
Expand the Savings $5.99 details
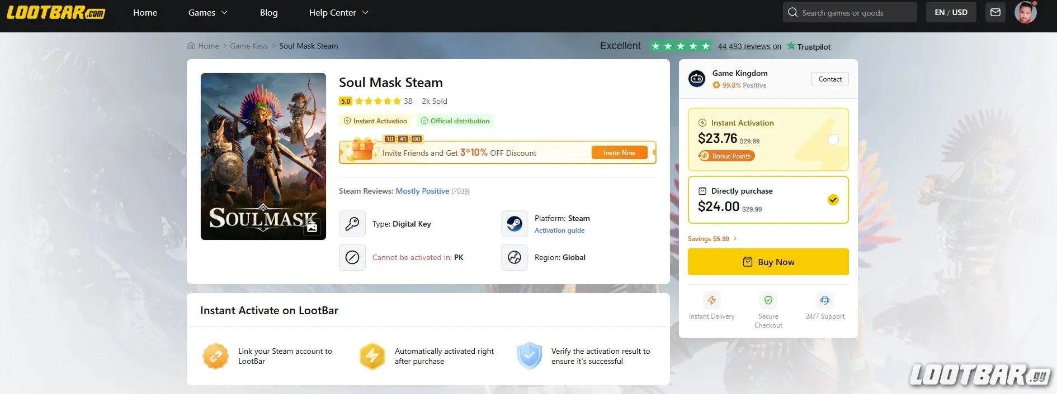712,238
